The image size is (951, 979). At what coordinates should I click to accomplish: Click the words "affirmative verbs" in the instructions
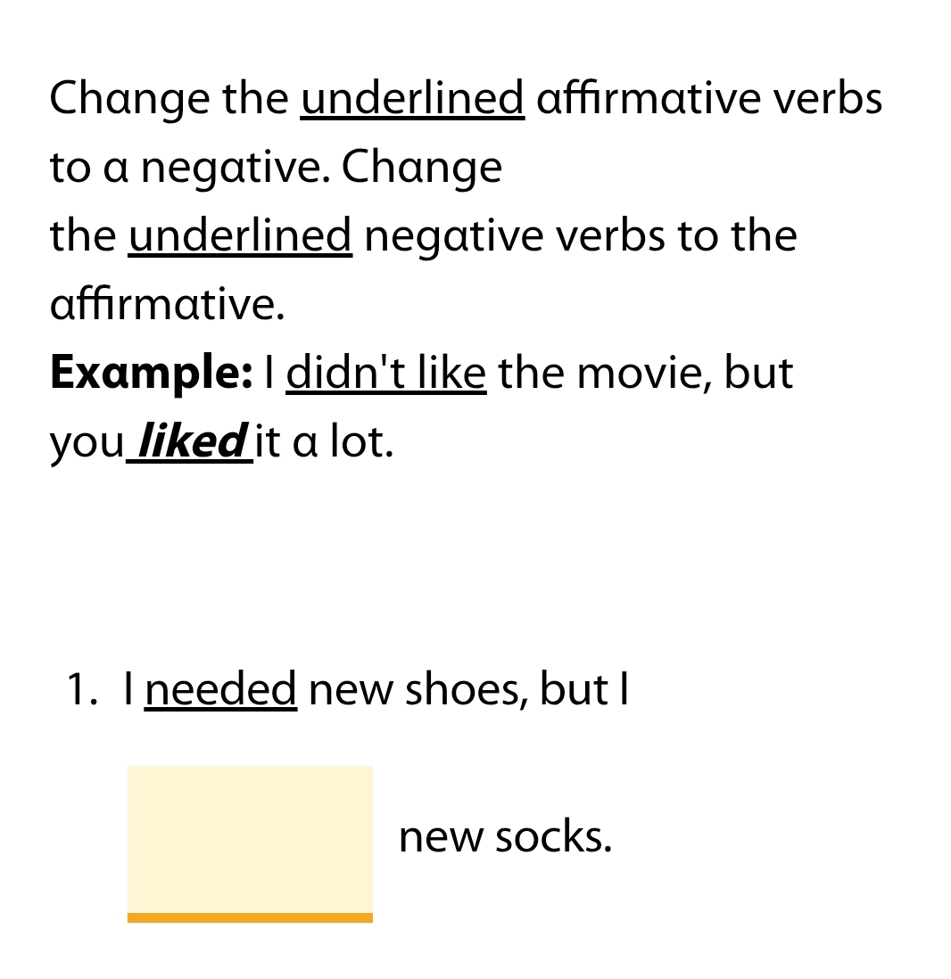pos(710,98)
